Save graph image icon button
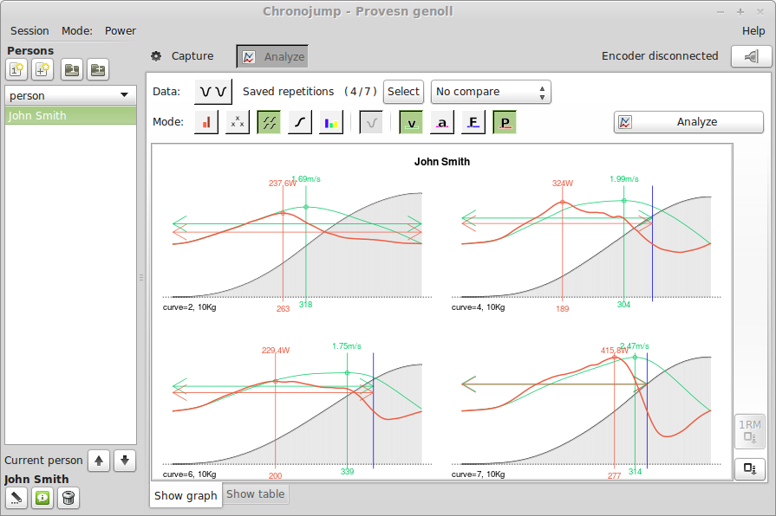Image resolution: width=776 pixels, height=516 pixels. click(x=750, y=468)
